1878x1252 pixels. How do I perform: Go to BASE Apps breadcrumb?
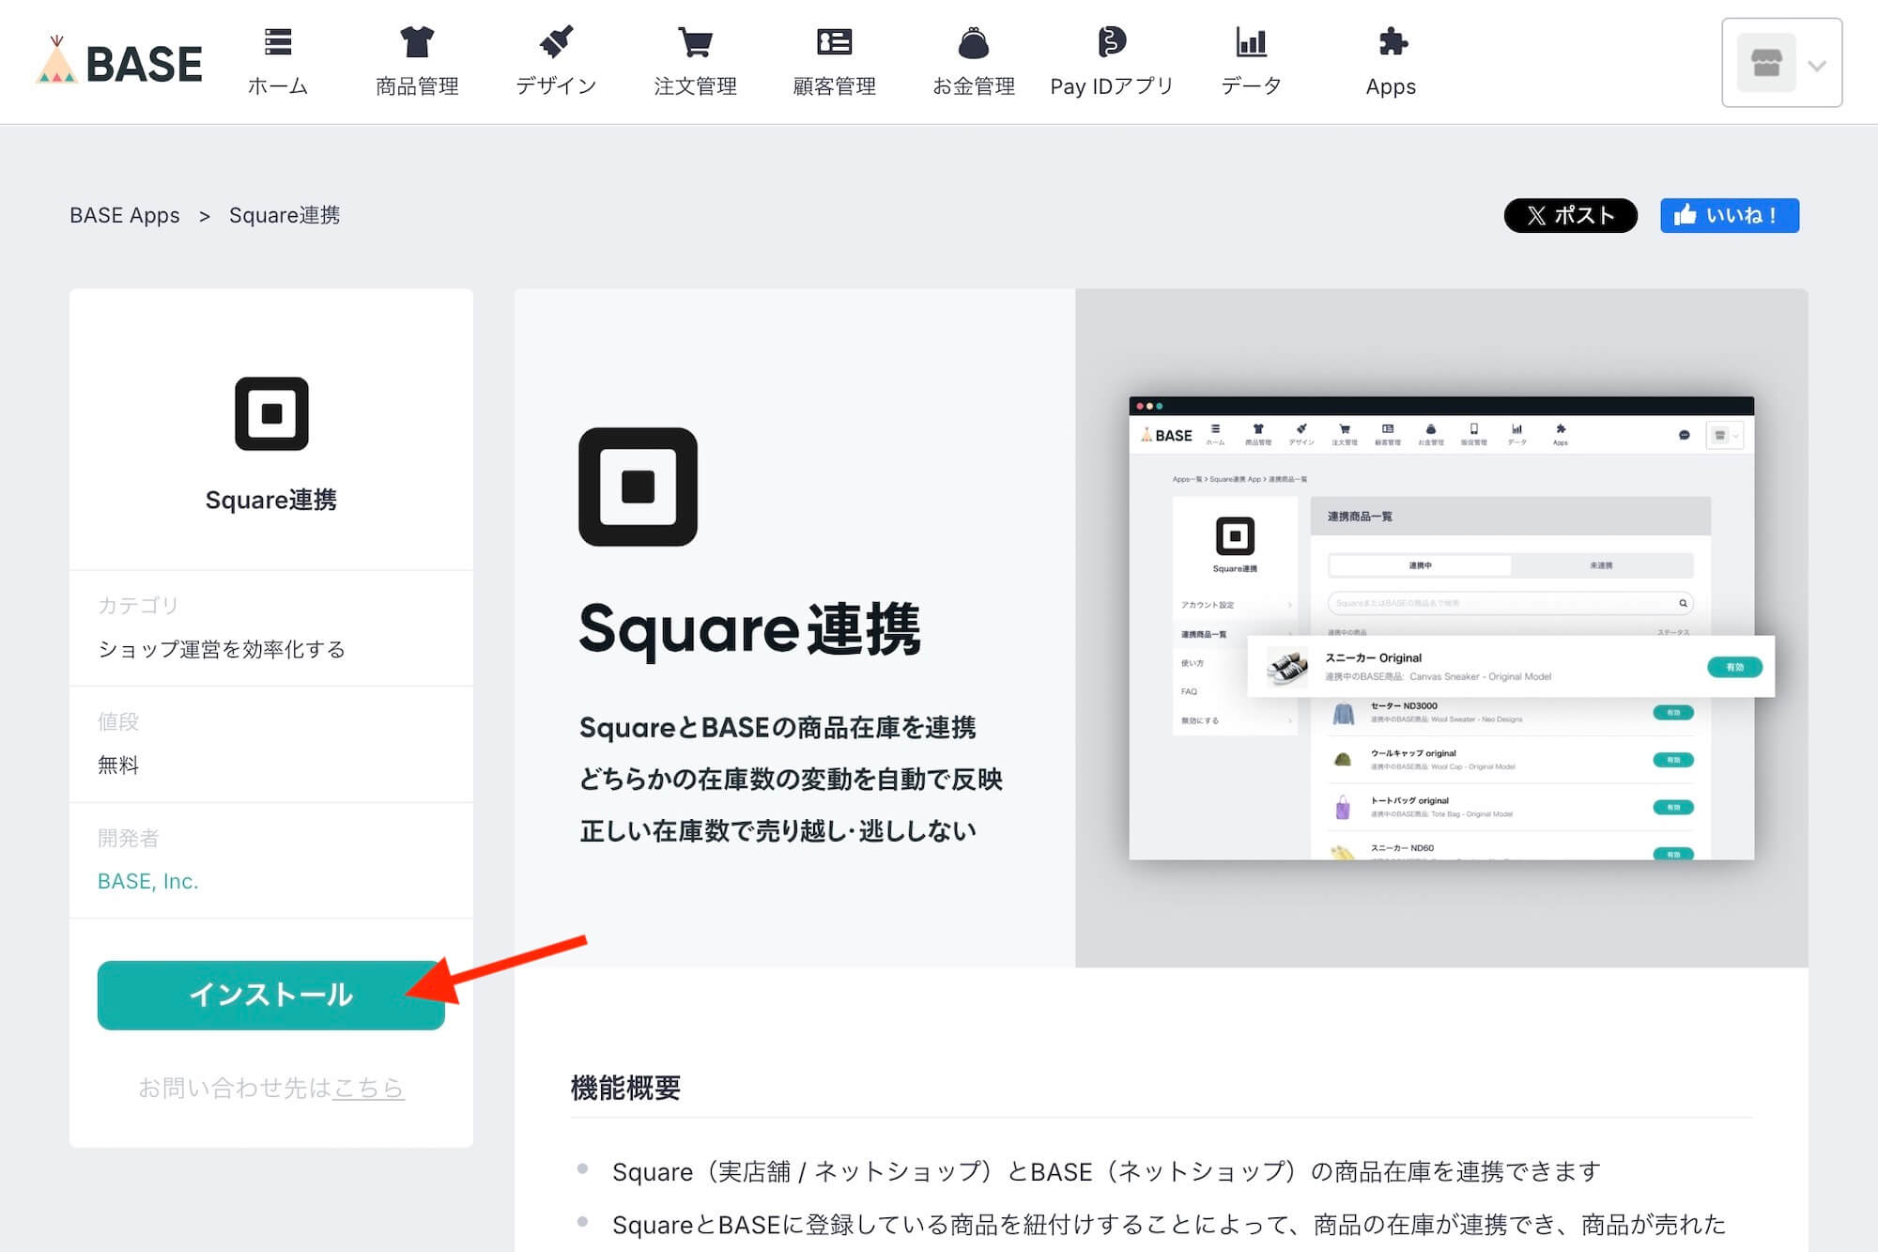[x=125, y=215]
